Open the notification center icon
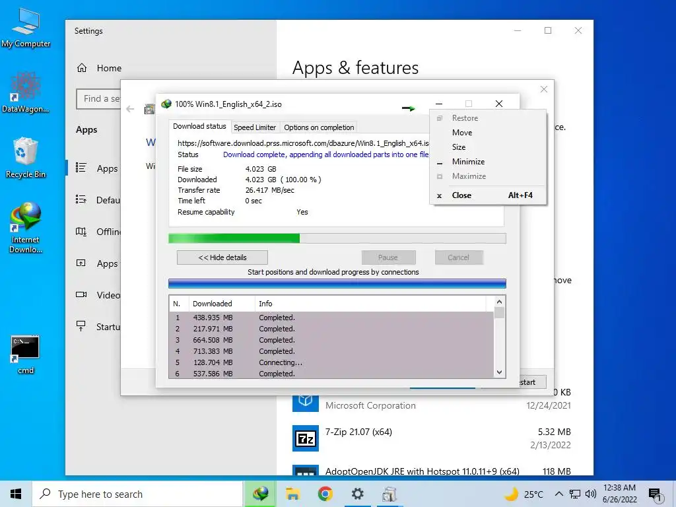676x507 pixels. click(656, 495)
